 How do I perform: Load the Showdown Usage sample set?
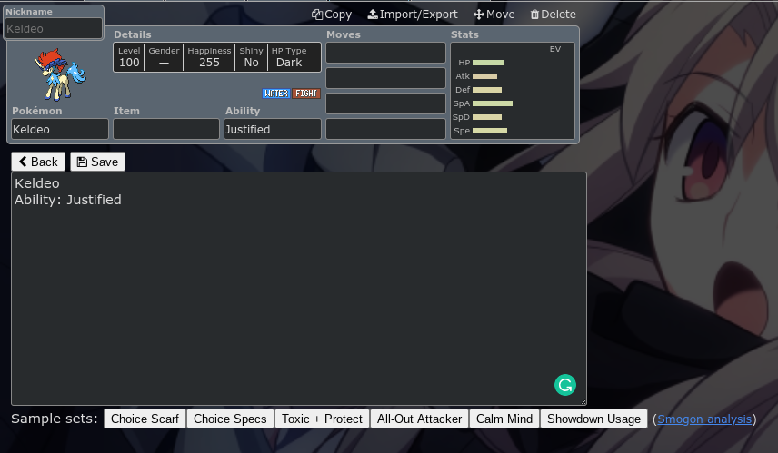click(x=593, y=419)
